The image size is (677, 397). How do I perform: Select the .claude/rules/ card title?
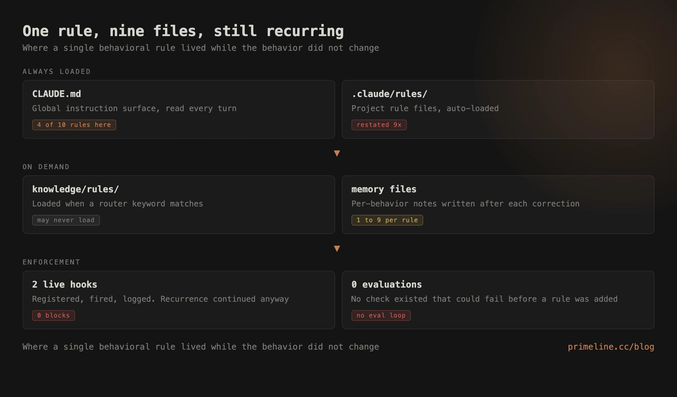(x=389, y=94)
